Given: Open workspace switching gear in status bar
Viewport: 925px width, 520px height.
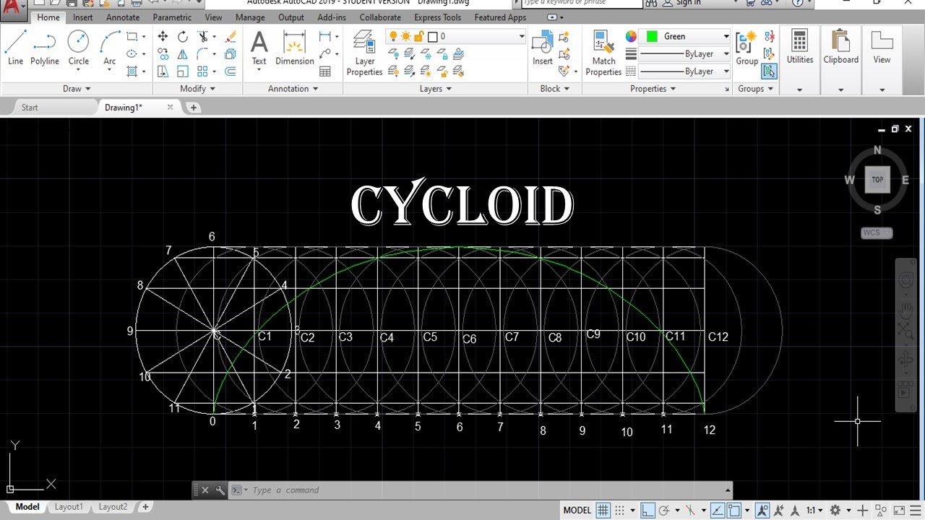Looking at the screenshot, I should tap(835, 510).
